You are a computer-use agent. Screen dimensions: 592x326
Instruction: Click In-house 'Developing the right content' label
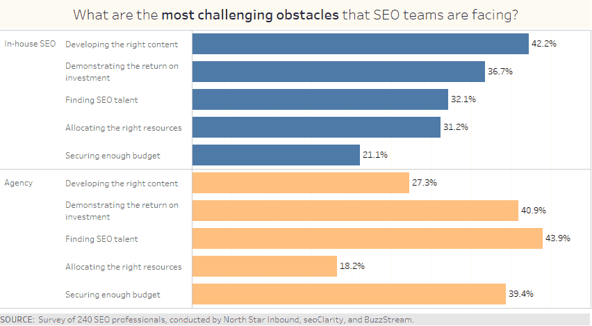point(122,44)
